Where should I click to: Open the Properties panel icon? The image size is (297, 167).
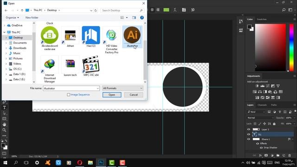[x=241, y=30]
